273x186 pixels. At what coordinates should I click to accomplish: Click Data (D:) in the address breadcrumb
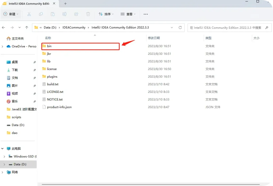(x=50, y=28)
